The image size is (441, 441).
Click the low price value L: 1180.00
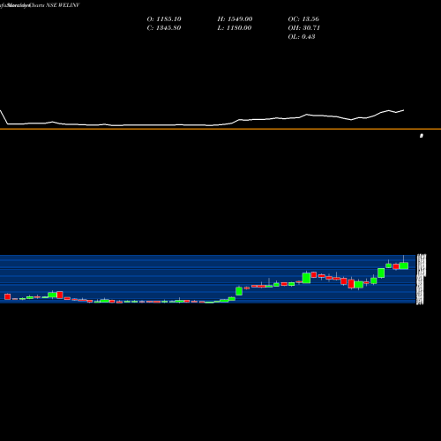point(235,28)
